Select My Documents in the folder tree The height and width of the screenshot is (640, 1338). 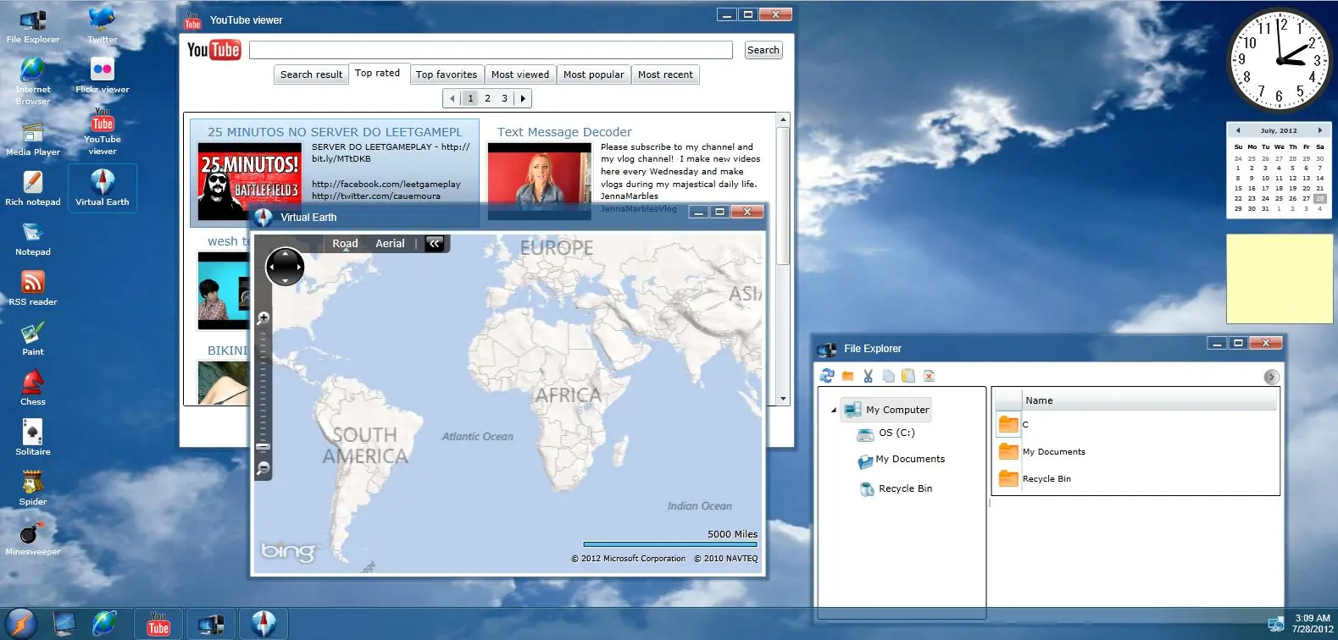point(902,460)
